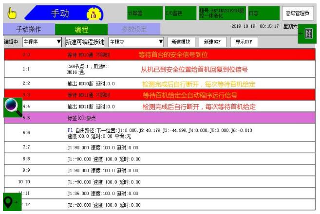320x214 pixels.
Task: Click the blue P1 point label
Action: click(x=70, y=130)
